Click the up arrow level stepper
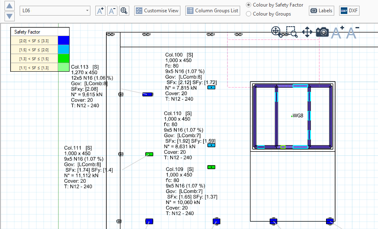The width and height of the screenshot is (378, 229). click(10, 6)
